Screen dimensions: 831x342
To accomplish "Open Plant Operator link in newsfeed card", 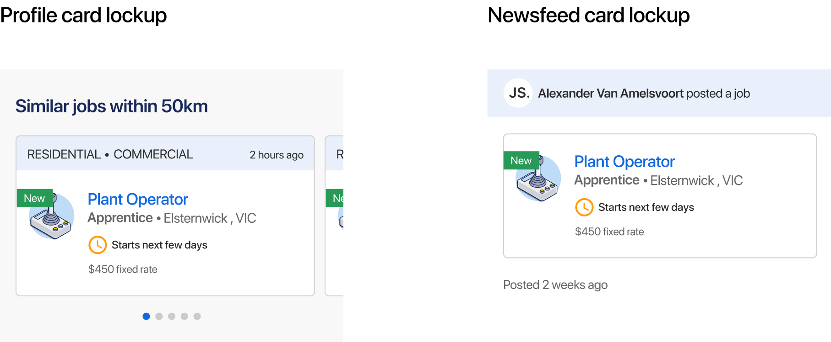I will (625, 162).
